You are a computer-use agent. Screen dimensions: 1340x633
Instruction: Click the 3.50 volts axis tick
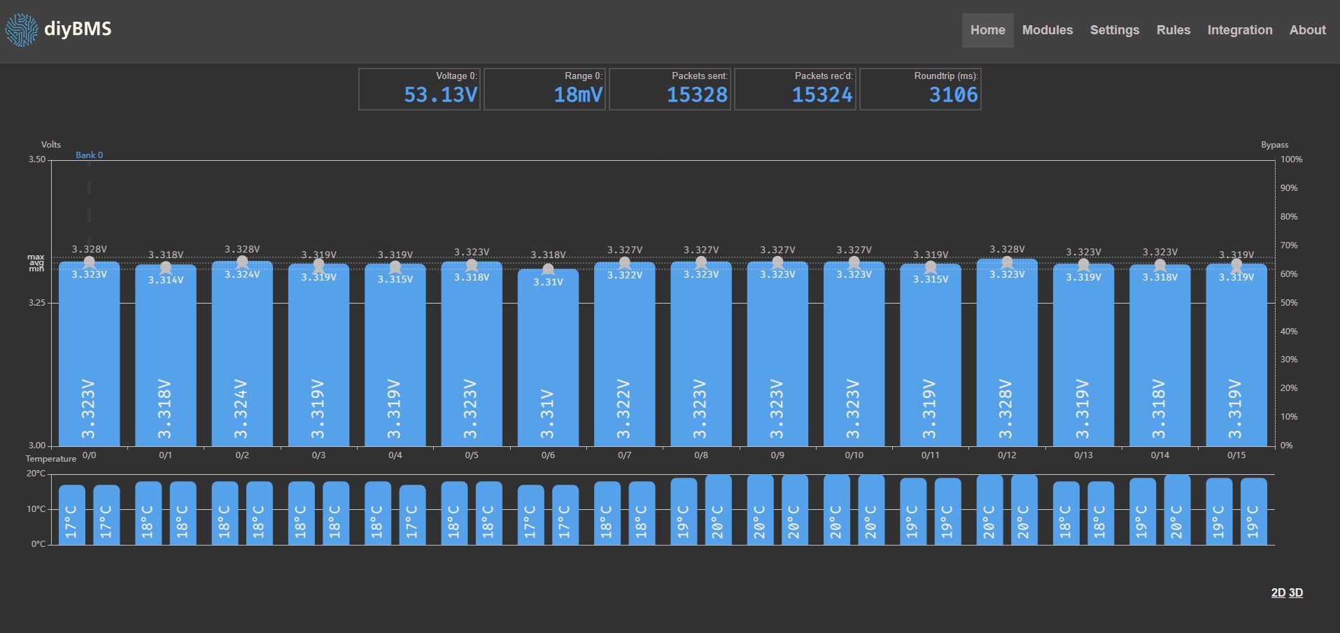pyautogui.click(x=37, y=159)
